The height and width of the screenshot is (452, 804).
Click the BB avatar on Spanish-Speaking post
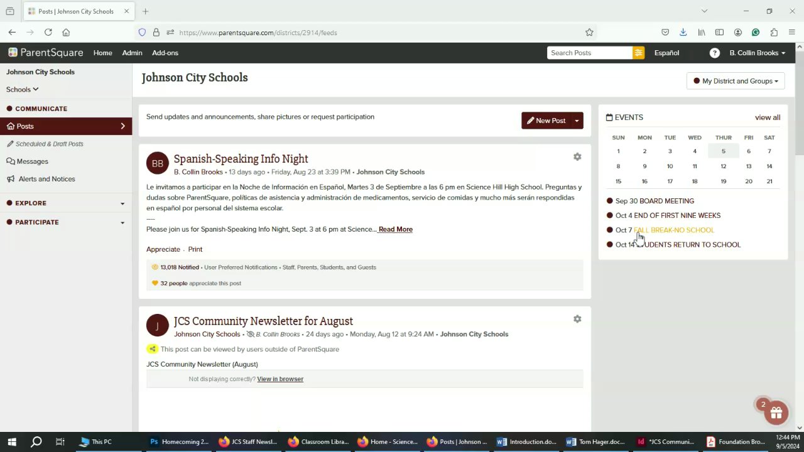click(158, 163)
